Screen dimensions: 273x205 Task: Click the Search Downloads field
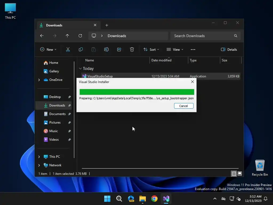pyautogui.click(x=206, y=36)
